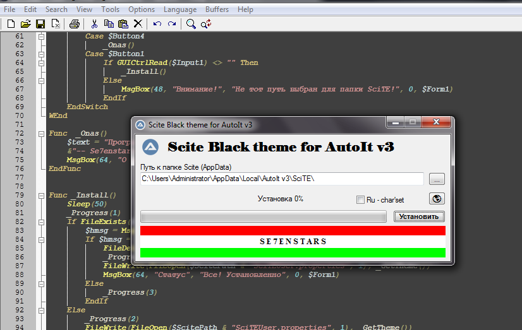Open the Language menu
The width and height of the screenshot is (522, 330).
coord(179,9)
